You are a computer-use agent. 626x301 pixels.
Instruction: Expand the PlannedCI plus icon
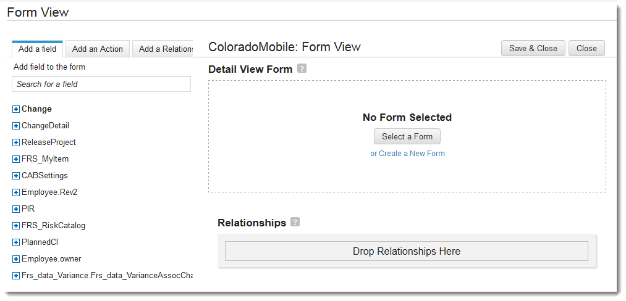(16, 242)
